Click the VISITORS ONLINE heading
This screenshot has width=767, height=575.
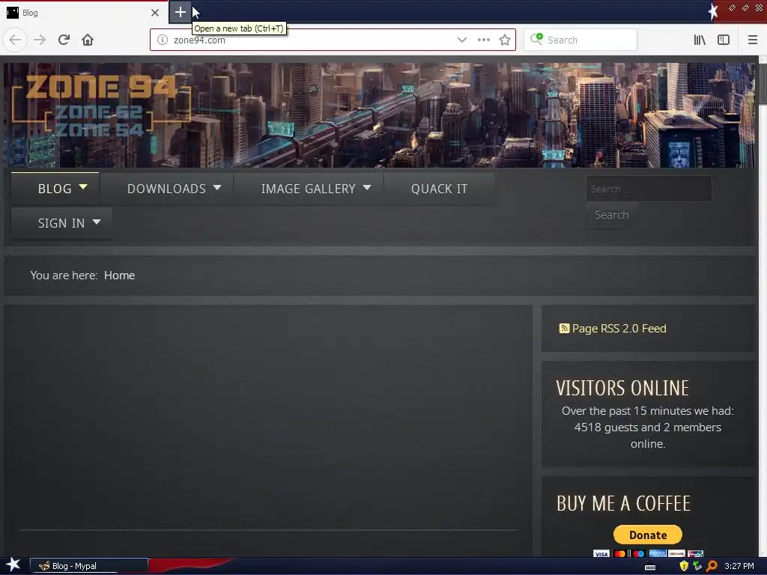(622, 389)
